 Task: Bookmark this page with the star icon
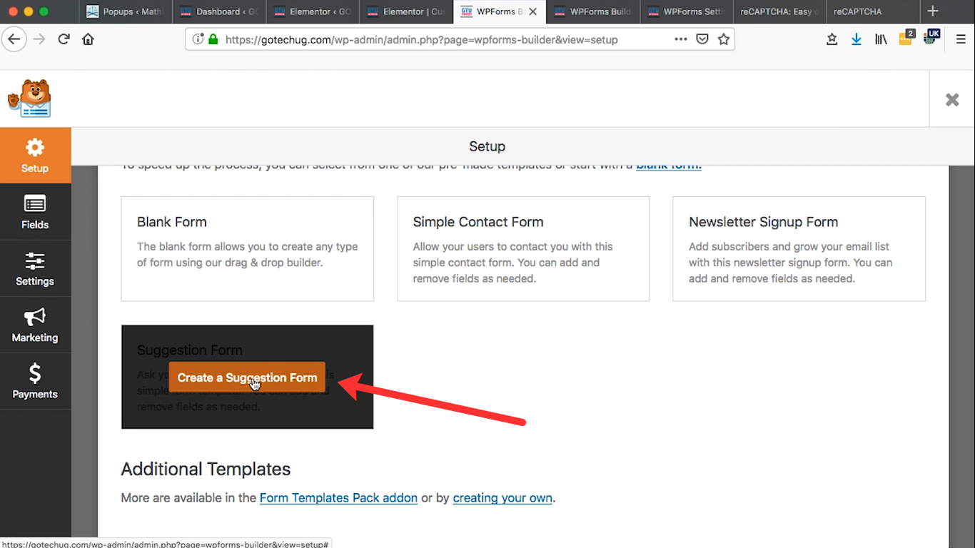point(724,39)
